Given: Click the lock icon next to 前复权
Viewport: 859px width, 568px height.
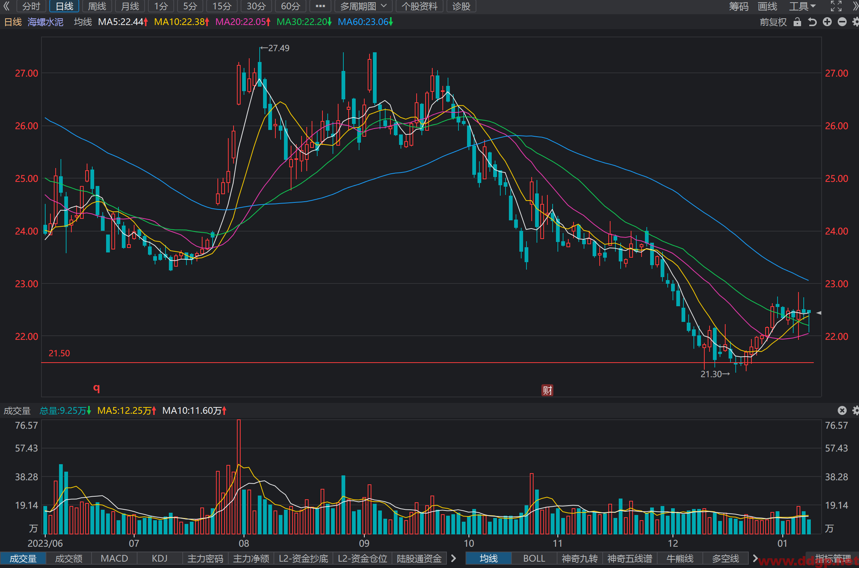Looking at the screenshot, I should pos(797,22).
